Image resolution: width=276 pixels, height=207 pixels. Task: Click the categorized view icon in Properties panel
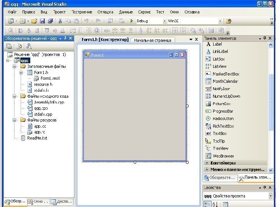[207, 204]
